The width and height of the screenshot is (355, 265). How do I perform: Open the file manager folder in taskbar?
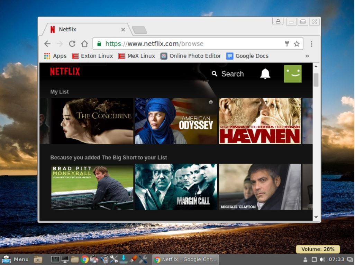click(x=75, y=259)
